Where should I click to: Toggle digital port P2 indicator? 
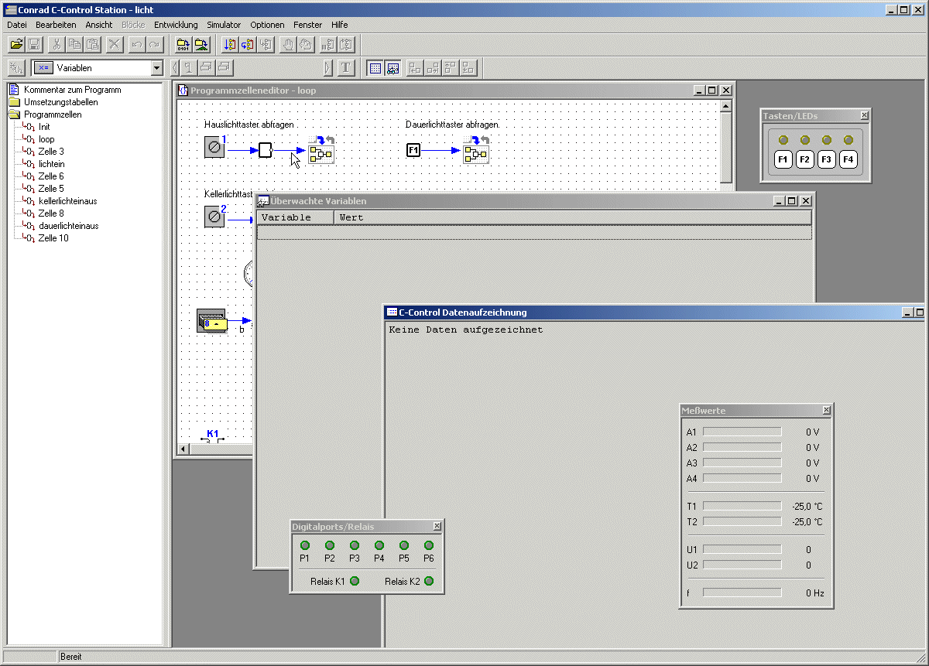tap(330, 545)
